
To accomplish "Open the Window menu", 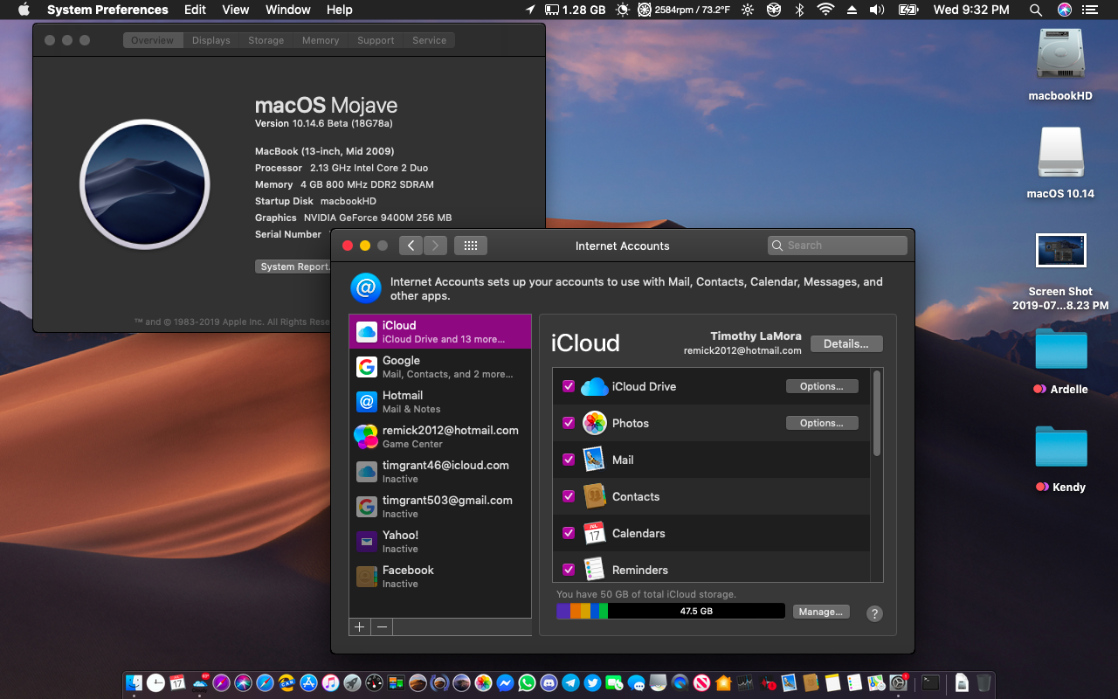I will click(287, 10).
